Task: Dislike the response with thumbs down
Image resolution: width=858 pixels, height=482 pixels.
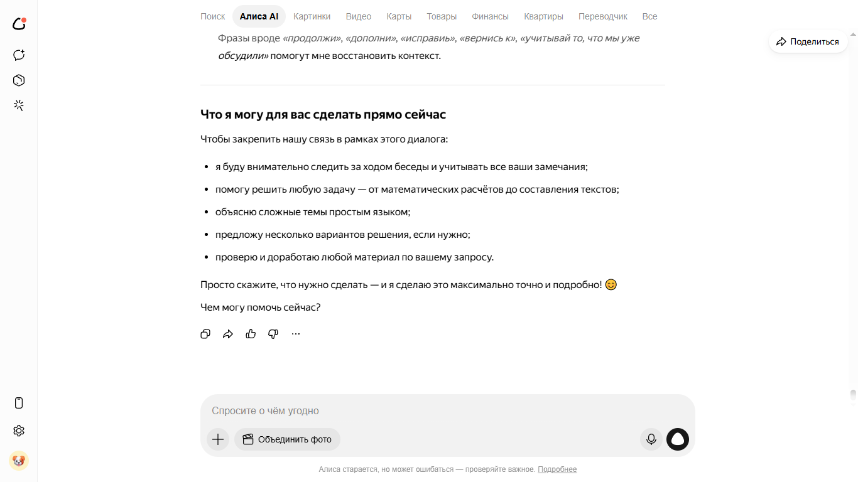Action: [273, 334]
